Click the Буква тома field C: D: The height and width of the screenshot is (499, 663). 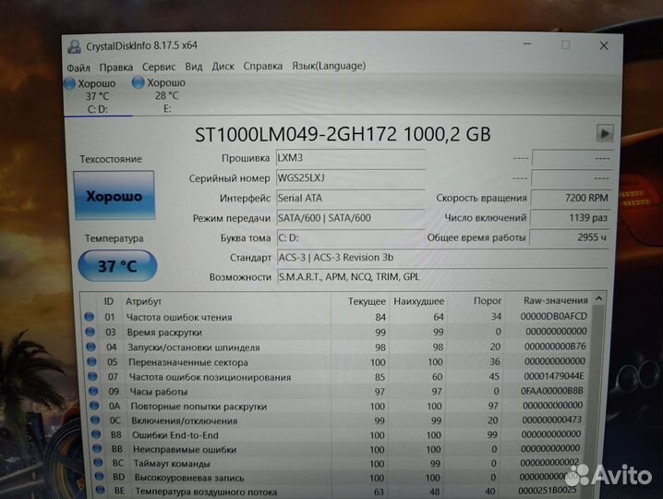coord(351,237)
